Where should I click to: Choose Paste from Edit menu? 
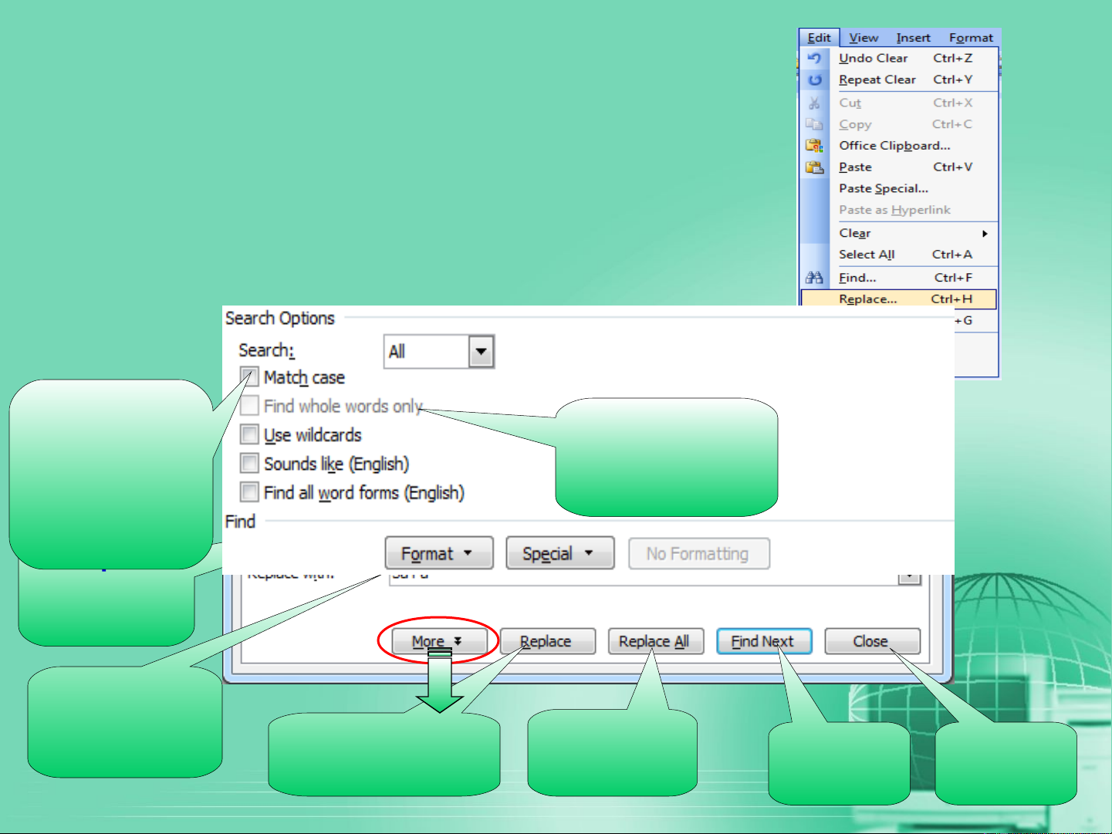click(899, 167)
